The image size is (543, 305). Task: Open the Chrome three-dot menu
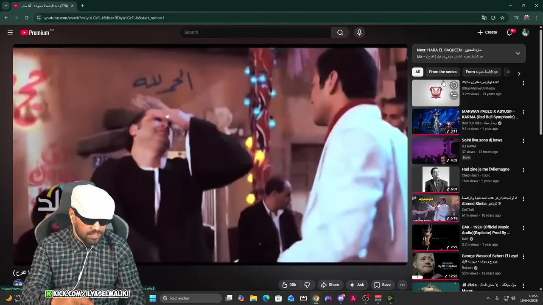pyautogui.click(x=537, y=18)
